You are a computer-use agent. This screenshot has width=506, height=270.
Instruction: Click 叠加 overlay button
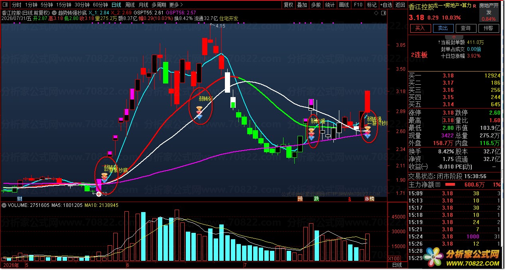[x=302, y=5]
